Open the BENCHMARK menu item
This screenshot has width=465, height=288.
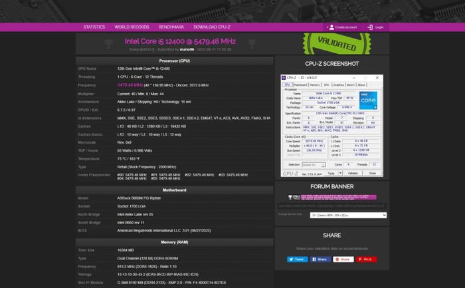click(x=171, y=27)
